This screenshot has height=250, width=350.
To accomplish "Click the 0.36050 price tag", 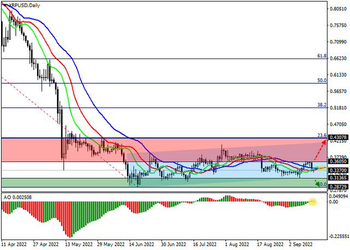I will tap(339, 161).
